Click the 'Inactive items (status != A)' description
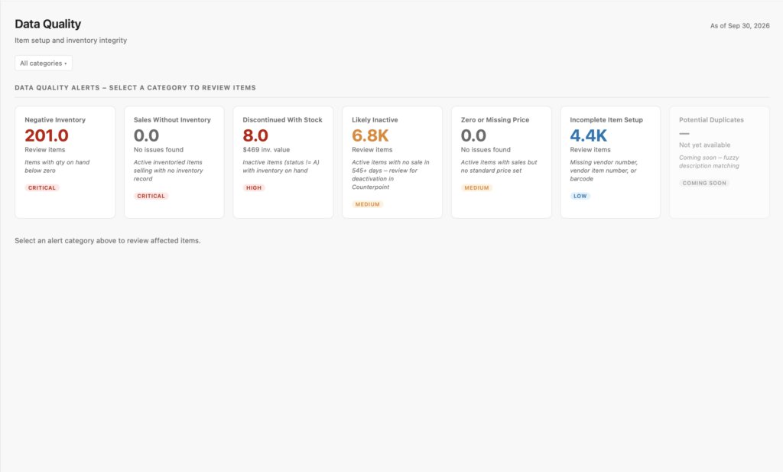Viewport: 783px width, 472px height. point(281,166)
